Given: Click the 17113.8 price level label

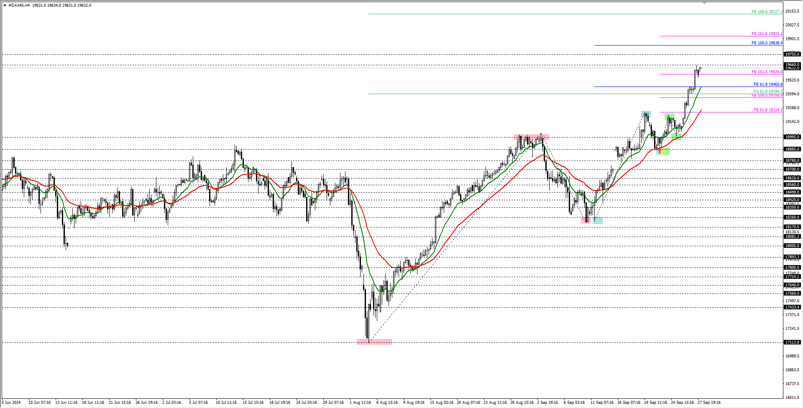Looking at the screenshot, I should point(792,342).
